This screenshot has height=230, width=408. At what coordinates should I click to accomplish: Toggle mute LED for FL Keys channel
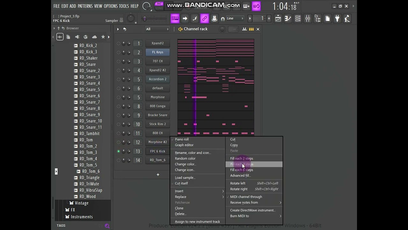point(119,52)
